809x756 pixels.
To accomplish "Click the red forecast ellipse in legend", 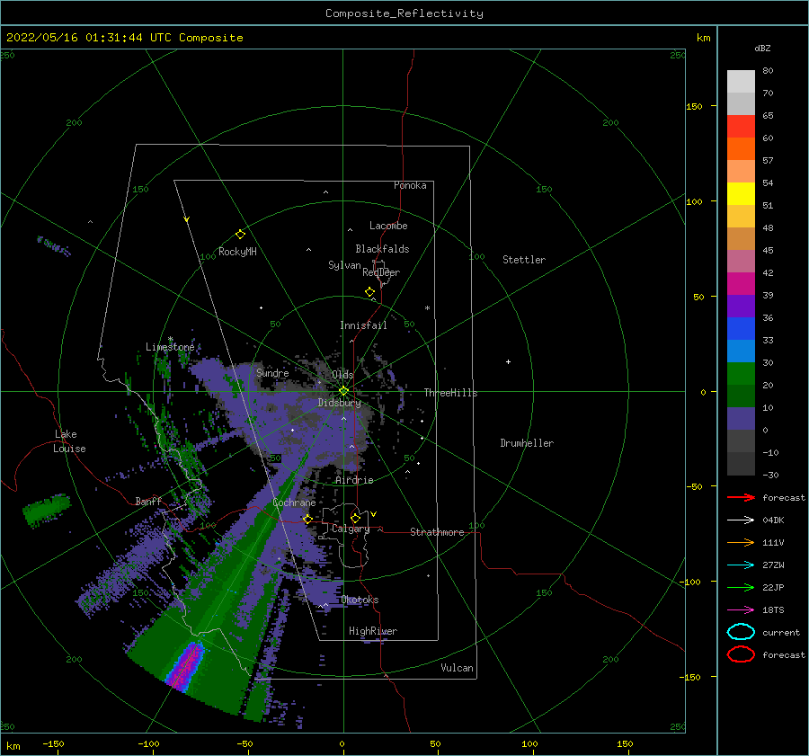I will (741, 654).
